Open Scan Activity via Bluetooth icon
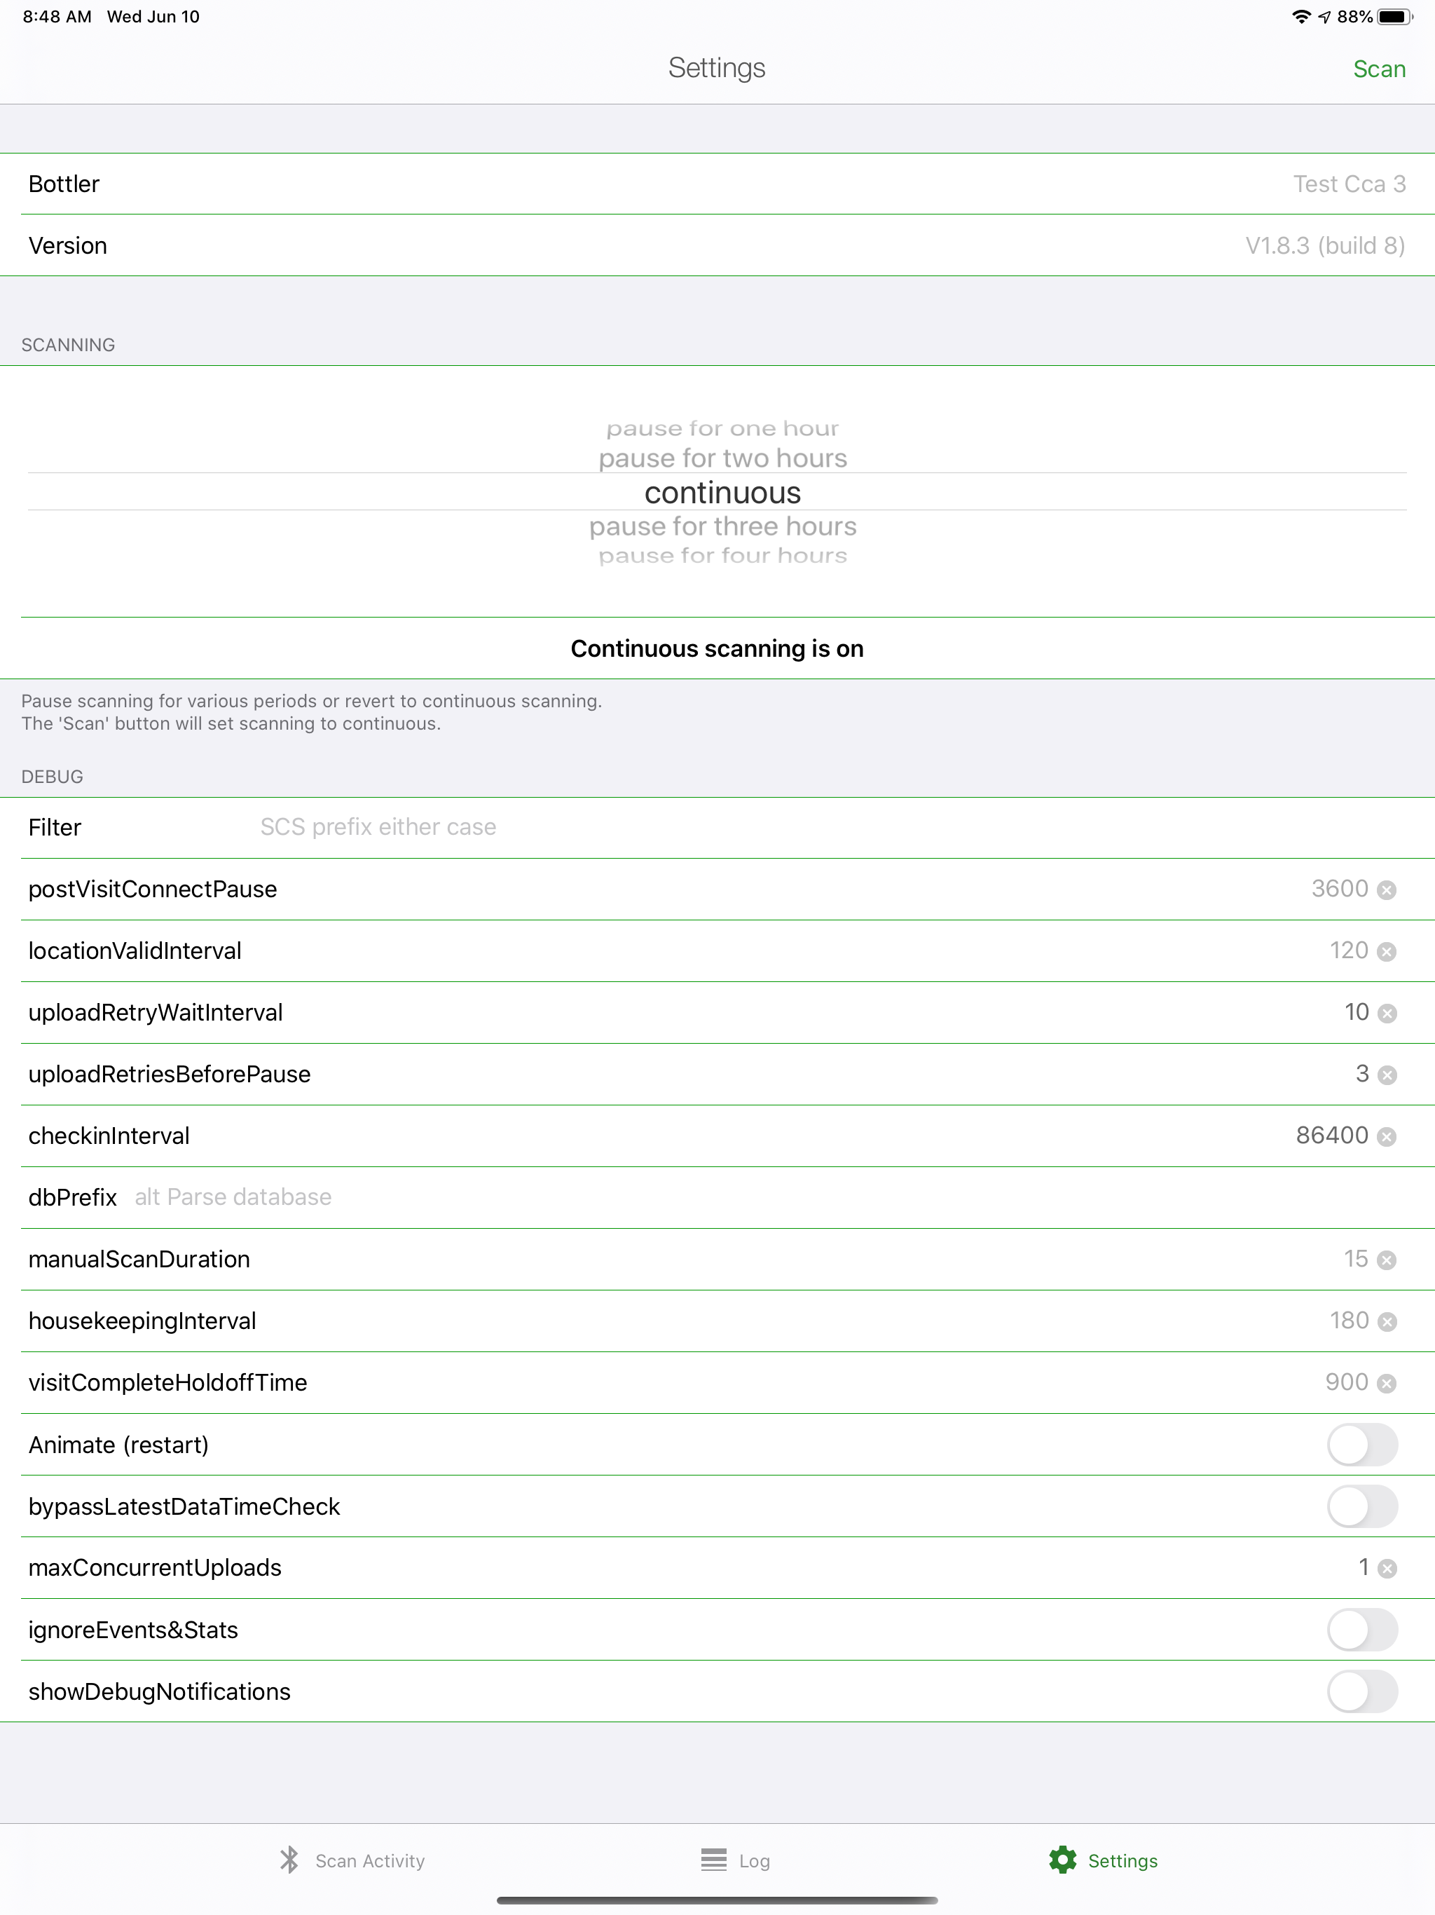 (x=289, y=1860)
